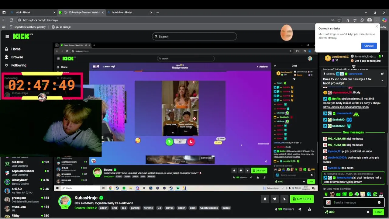Open Following in Kick sidebar
The width and height of the screenshot is (389, 219).
click(15, 65)
